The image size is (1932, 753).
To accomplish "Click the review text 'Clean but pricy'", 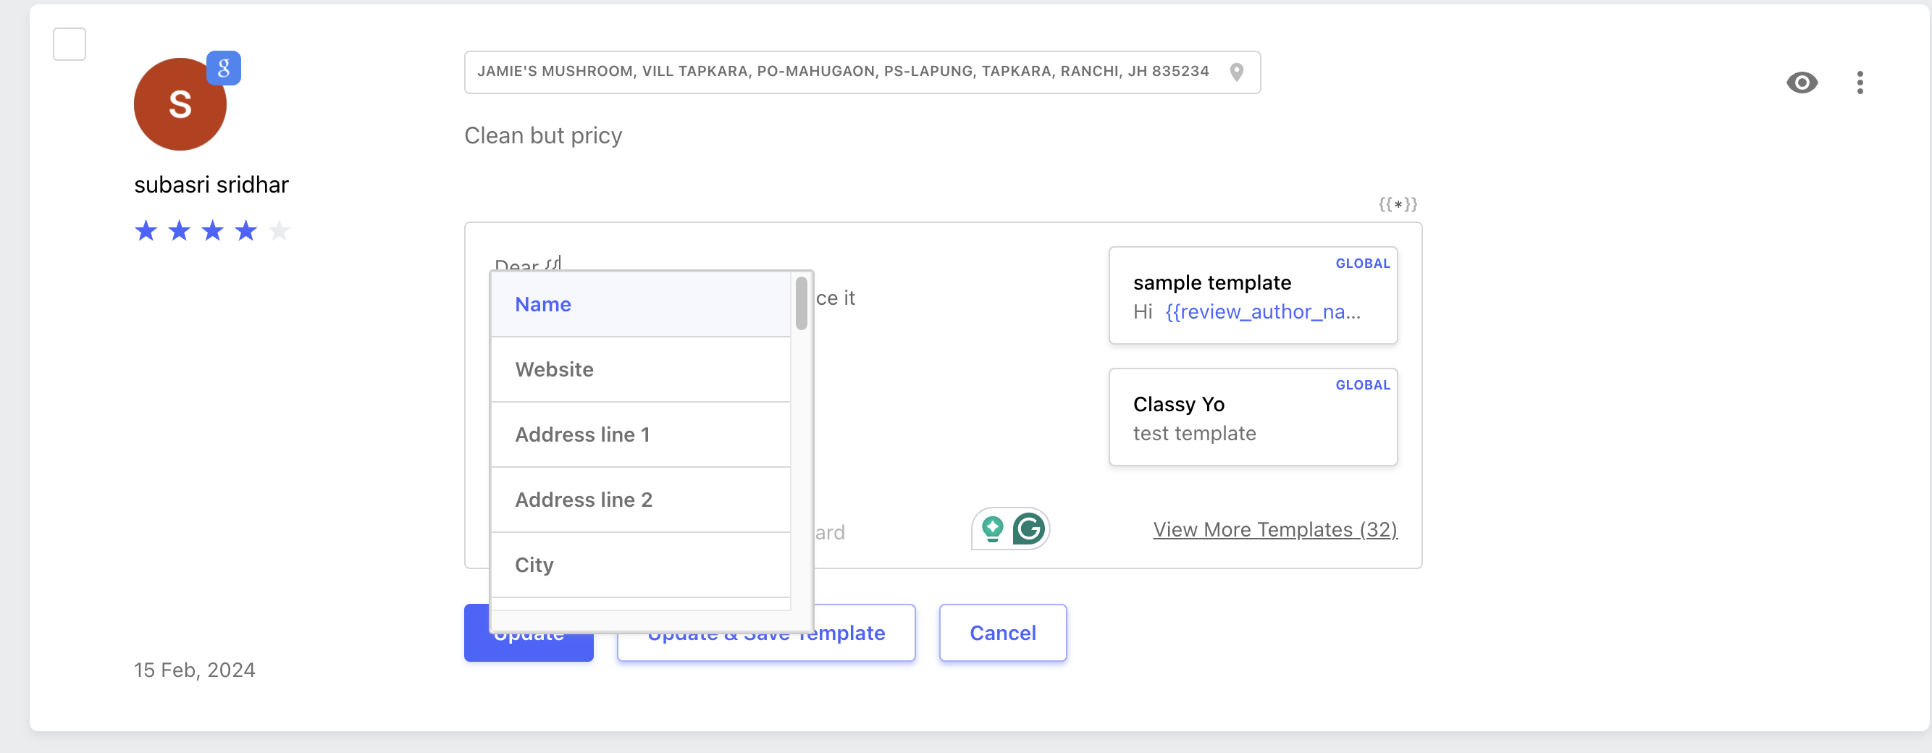I will tap(543, 135).
